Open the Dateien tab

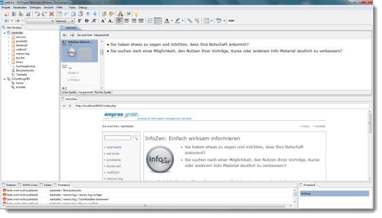pyautogui.click(x=9, y=185)
